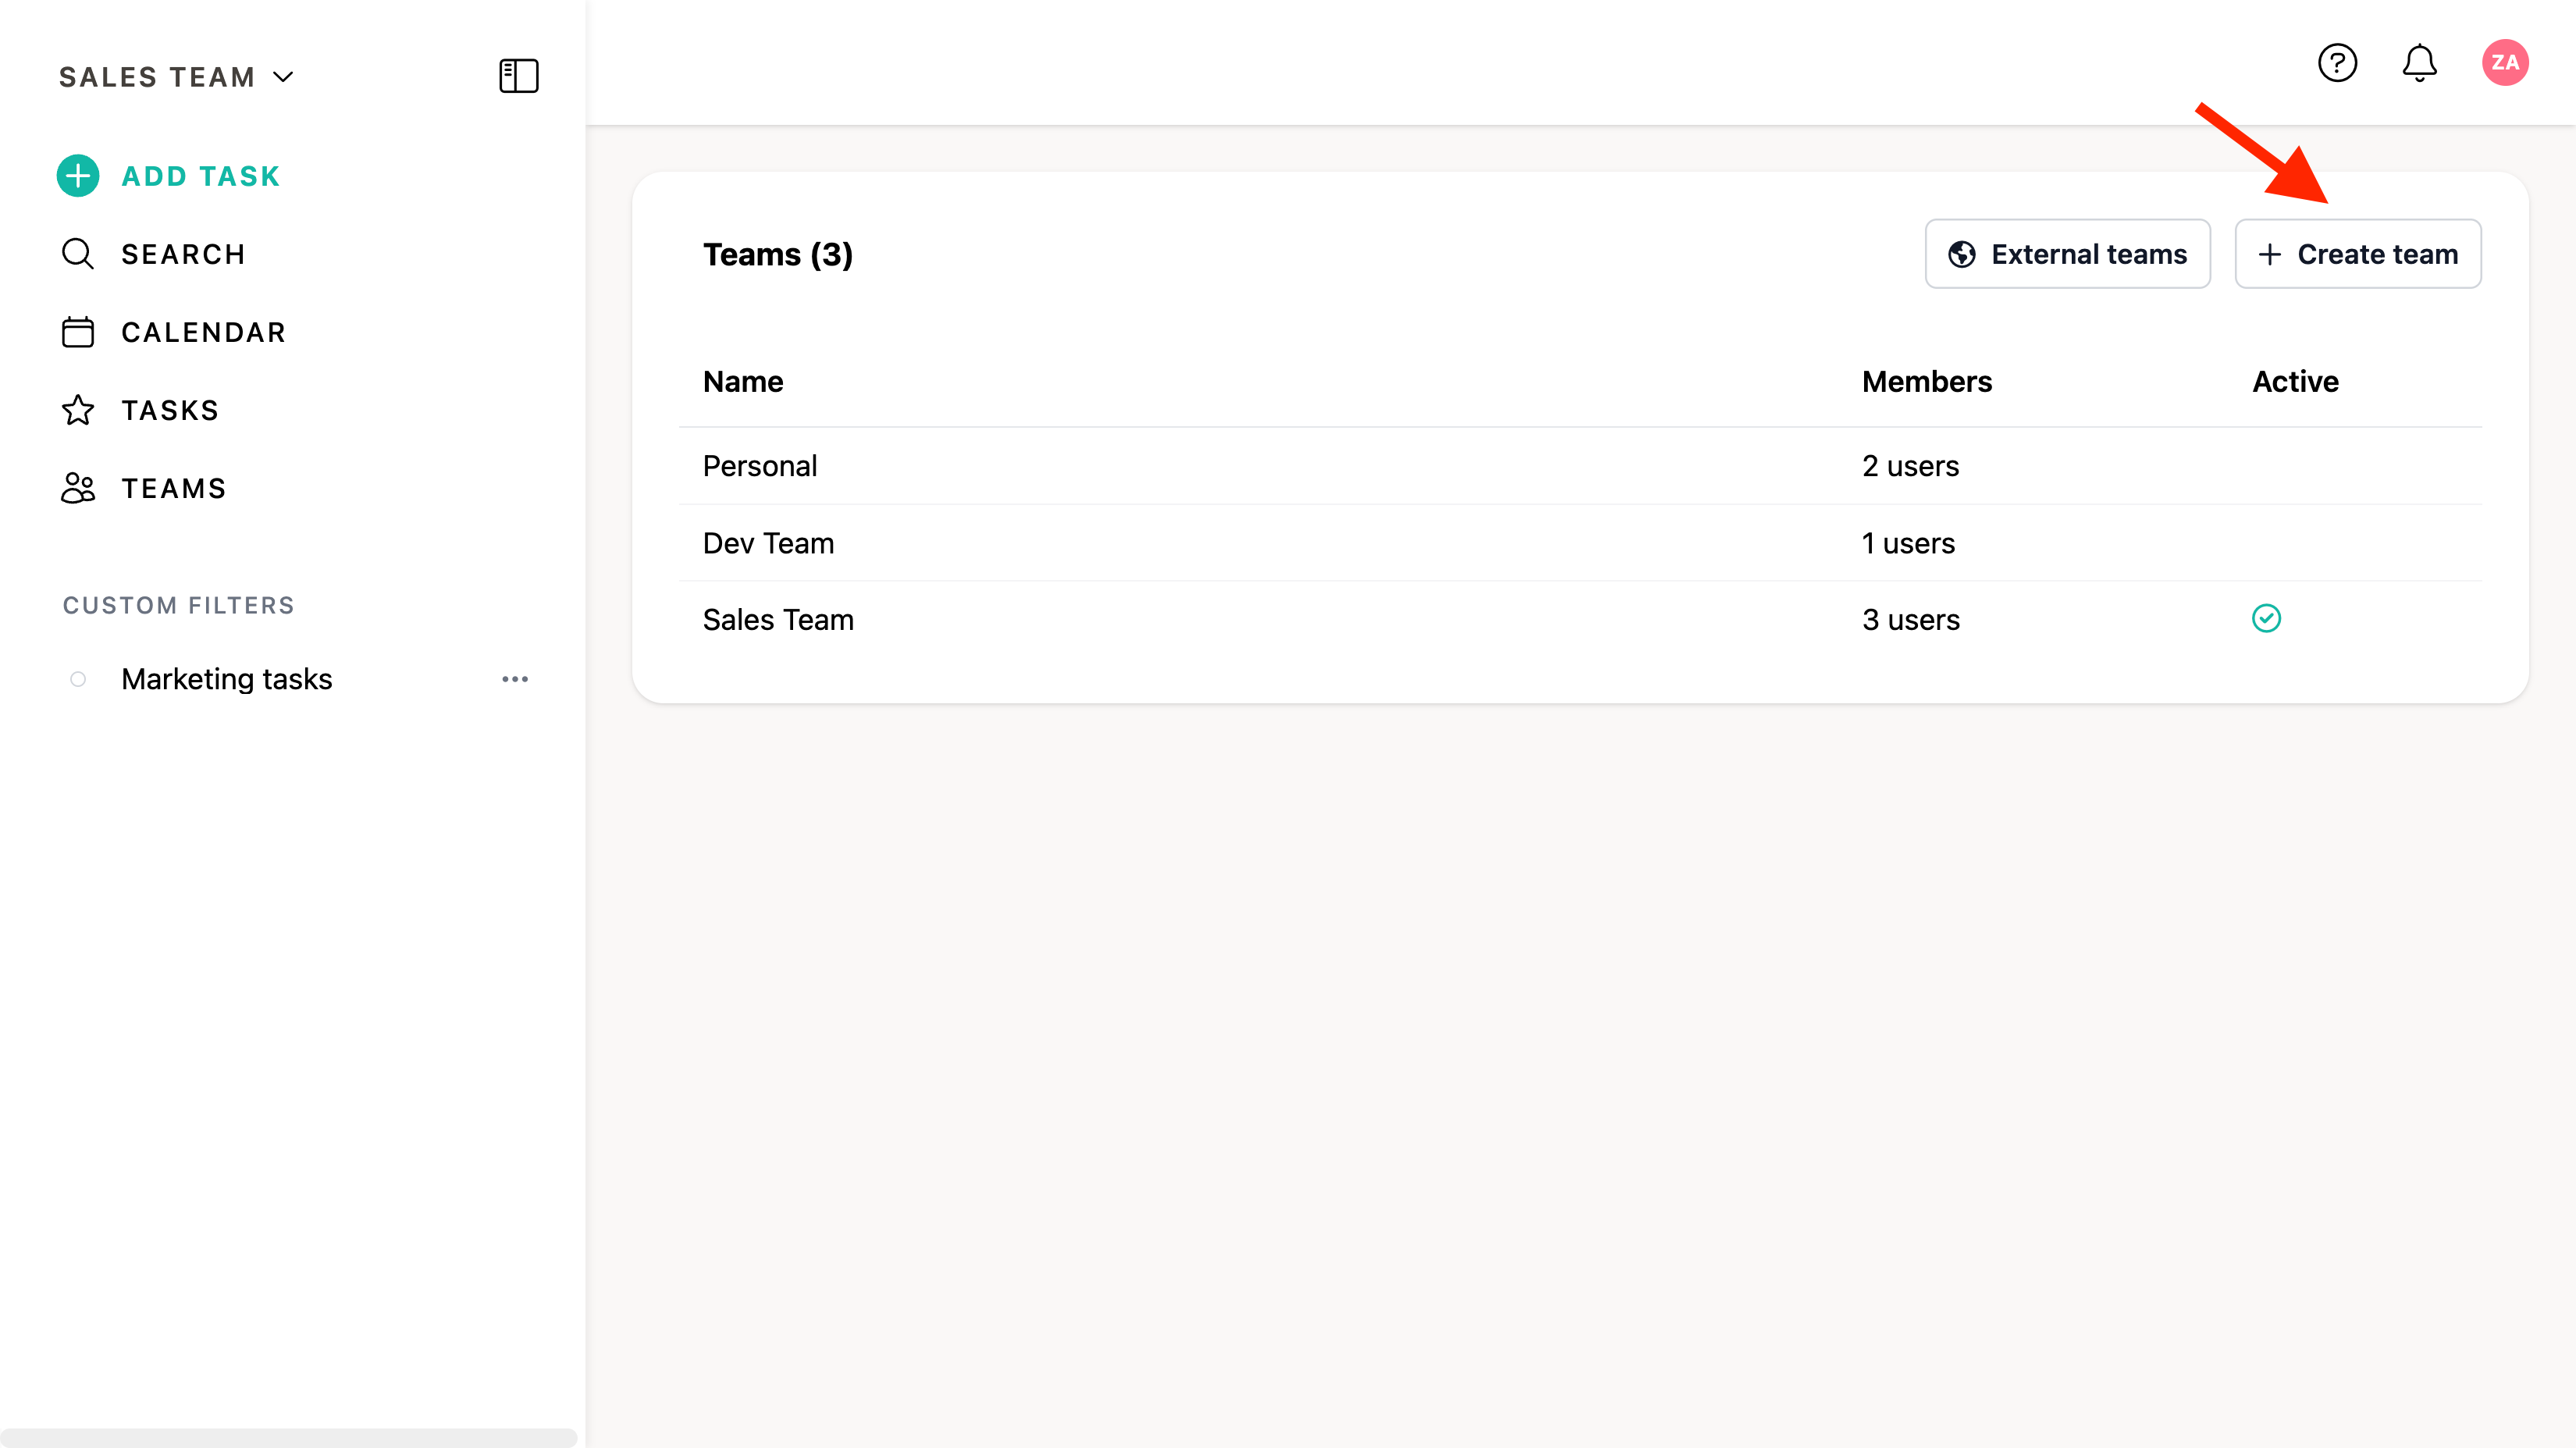Click the active checkmark on Sales Team
This screenshot has width=2576, height=1448.
pos(2266,619)
